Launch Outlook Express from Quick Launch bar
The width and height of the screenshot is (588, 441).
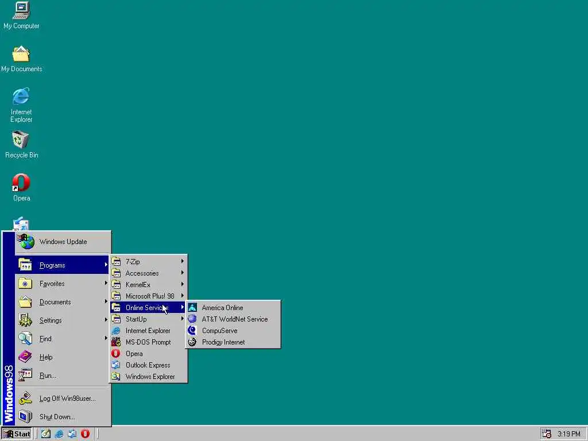pyautogui.click(x=72, y=434)
